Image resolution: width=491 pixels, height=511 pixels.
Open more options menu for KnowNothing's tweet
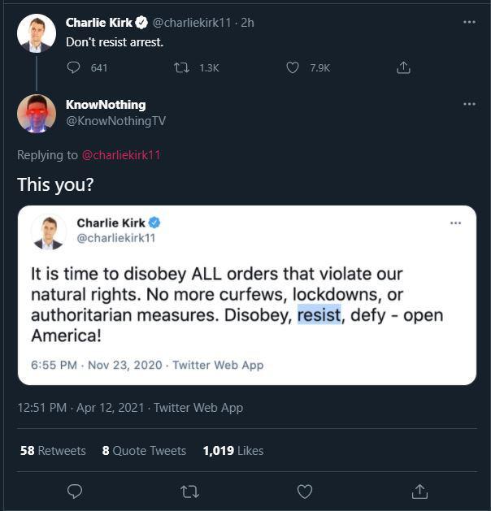pyautogui.click(x=469, y=104)
